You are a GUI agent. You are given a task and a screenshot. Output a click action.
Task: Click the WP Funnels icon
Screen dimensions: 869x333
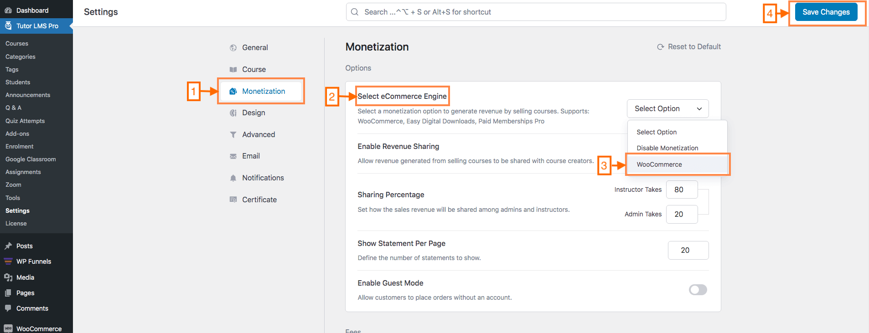8,261
